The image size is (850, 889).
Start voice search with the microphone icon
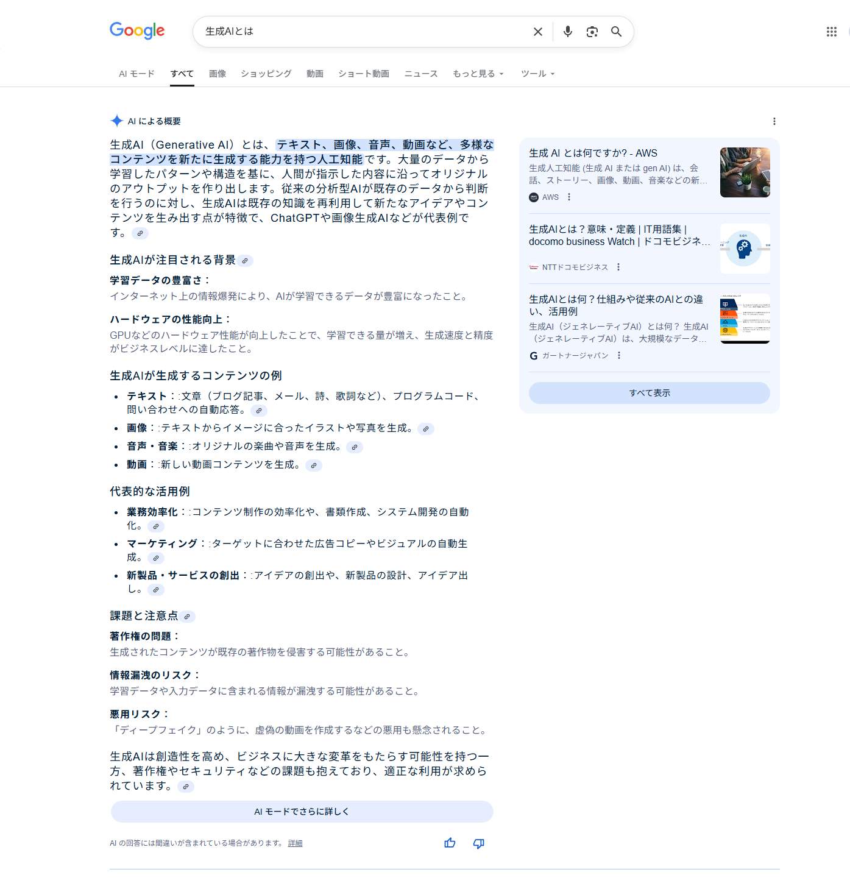click(x=568, y=32)
